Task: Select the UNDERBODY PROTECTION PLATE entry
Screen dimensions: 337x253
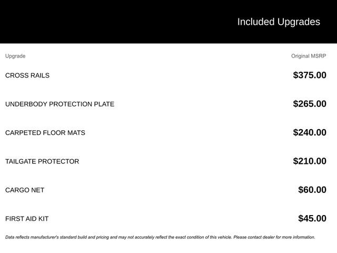Action: coord(60,104)
